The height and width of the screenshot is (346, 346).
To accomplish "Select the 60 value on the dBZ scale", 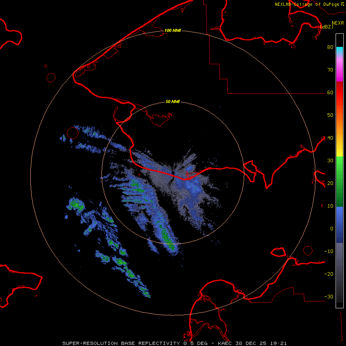I will (330, 92).
